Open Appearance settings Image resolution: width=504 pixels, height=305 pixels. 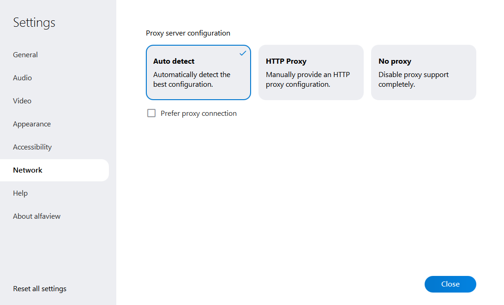click(32, 124)
